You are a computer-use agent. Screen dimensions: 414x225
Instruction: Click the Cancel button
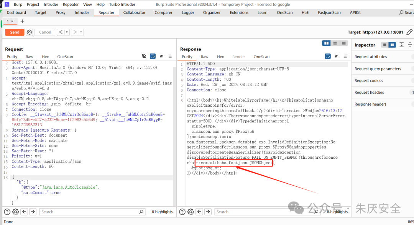[x=45, y=32]
